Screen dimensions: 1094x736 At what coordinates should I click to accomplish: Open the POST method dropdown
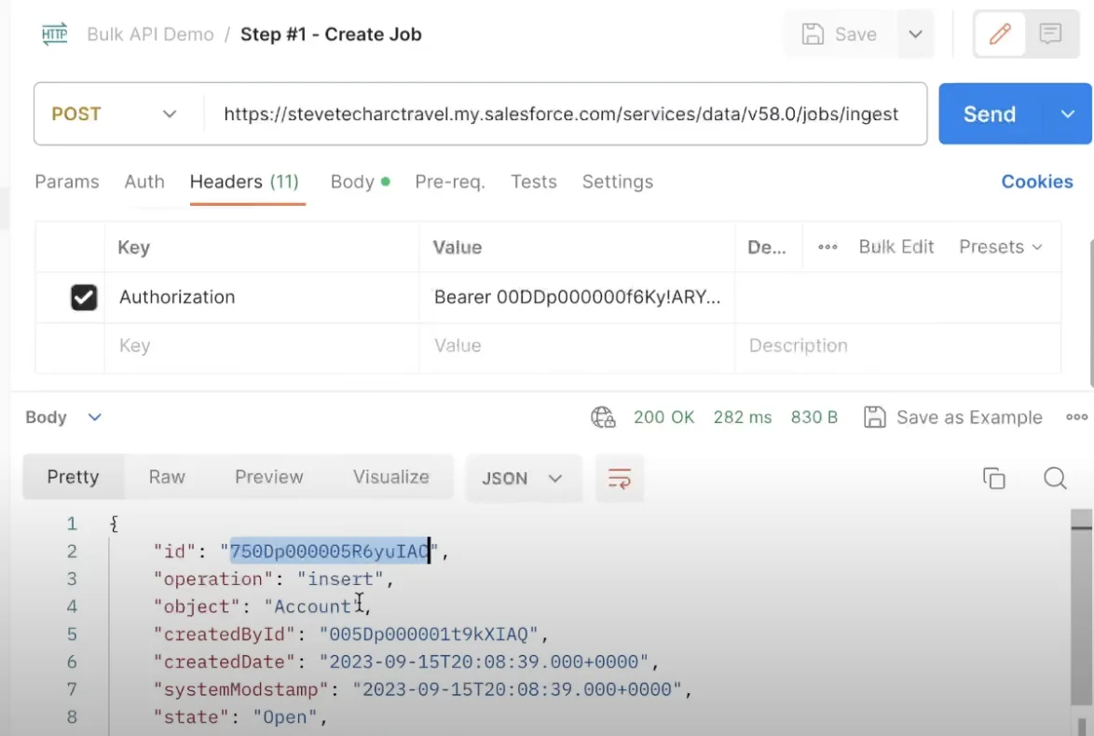114,114
